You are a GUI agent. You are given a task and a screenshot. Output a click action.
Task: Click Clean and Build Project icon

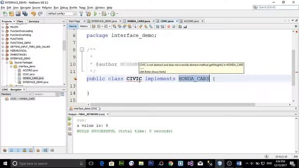coord(88,14)
